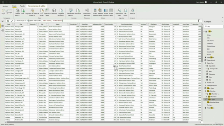Viewport: 224px width, 126px height.
Task: Select the Open Month field
Action: [211, 60]
